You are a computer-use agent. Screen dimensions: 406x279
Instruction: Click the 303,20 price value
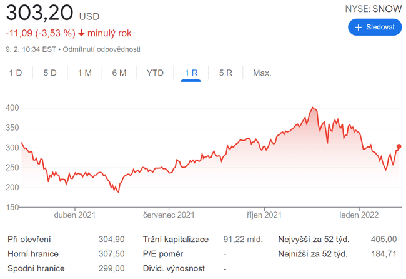pyautogui.click(x=39, y=13)
